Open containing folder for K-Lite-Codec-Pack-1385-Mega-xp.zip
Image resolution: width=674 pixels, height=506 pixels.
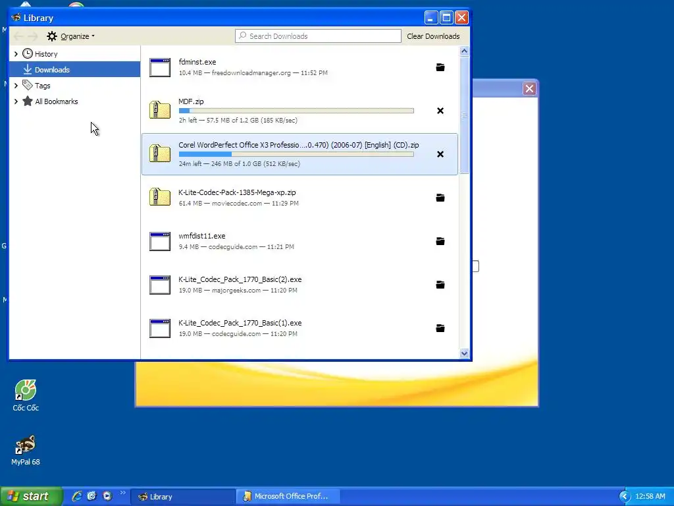click(440, 198)
